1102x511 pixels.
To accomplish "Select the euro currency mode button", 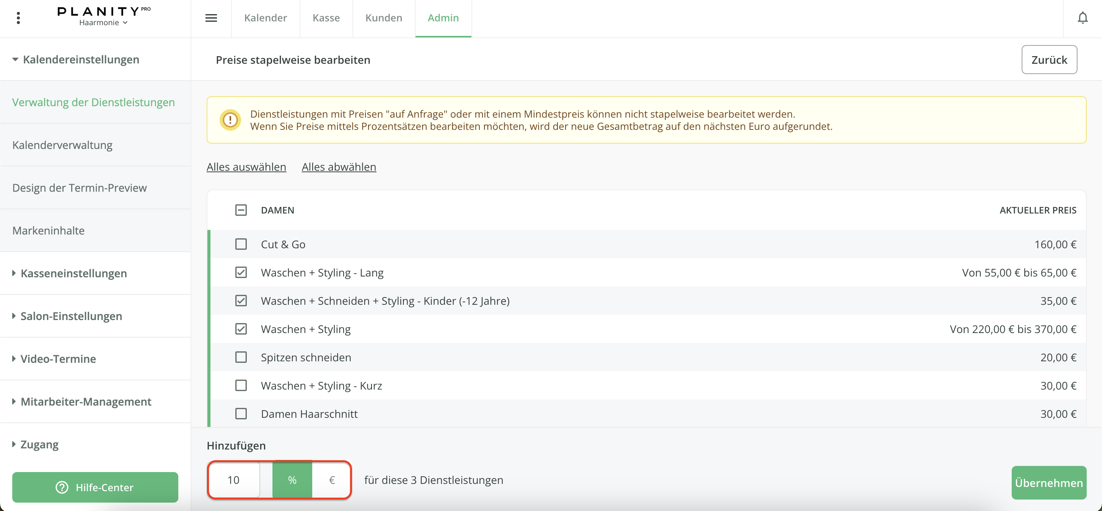I will click(x=331, y=480).
